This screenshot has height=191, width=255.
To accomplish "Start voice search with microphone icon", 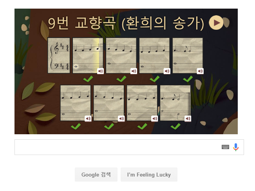I will pos(236,147).
